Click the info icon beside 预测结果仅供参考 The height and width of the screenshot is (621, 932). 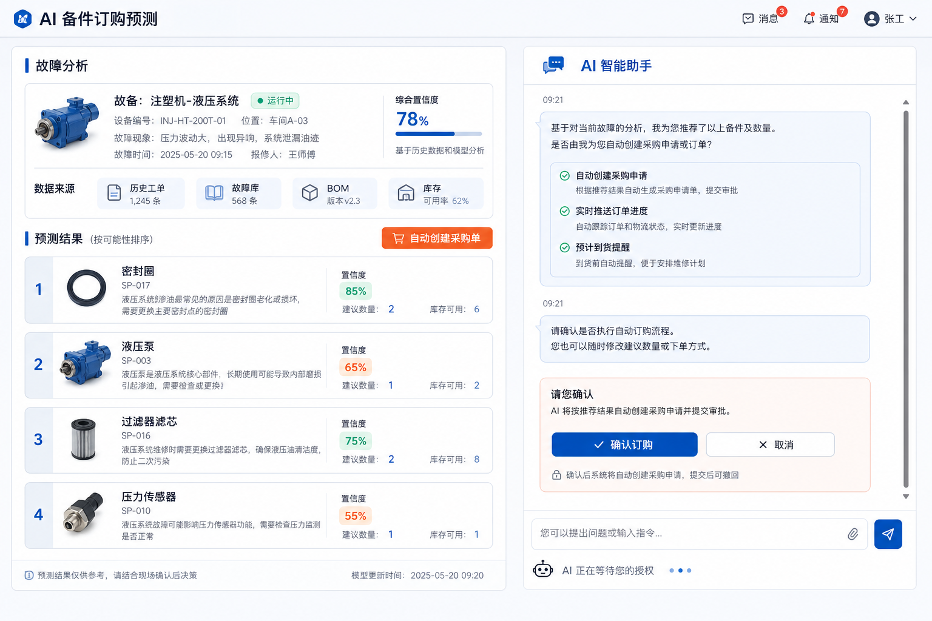pos(29,575)
